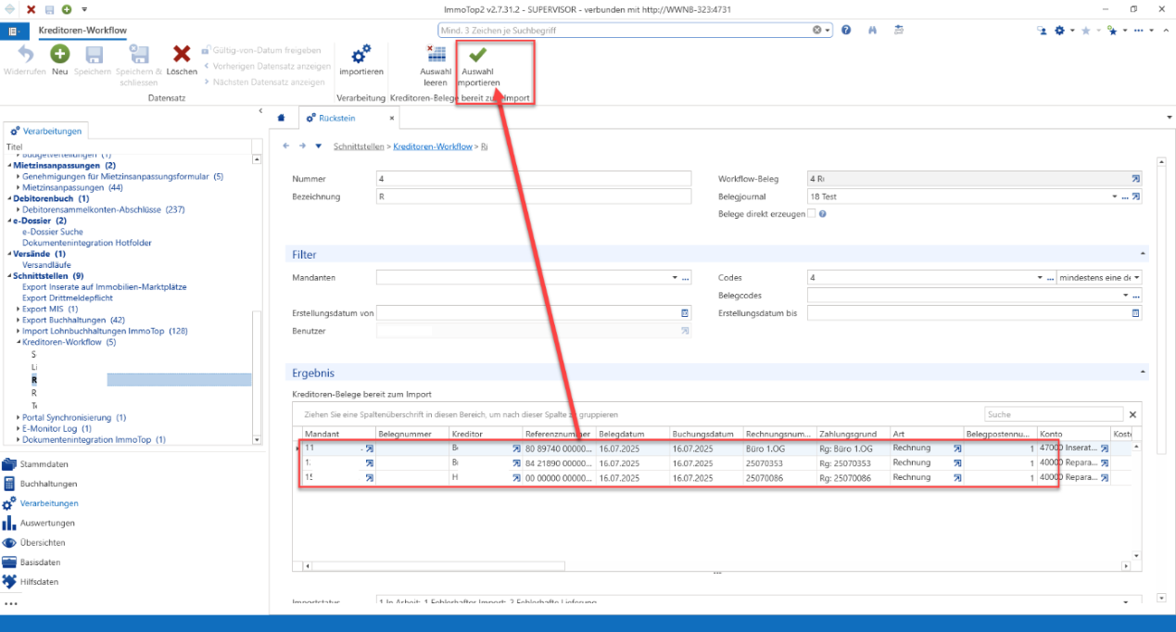
Task: Click the Auswahl leeren ribbon icon
Action: 436,54
